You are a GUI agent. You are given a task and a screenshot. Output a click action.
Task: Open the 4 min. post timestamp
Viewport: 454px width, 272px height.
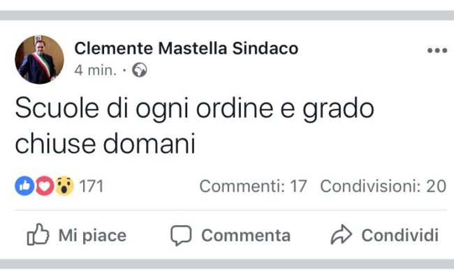[95, 70]
